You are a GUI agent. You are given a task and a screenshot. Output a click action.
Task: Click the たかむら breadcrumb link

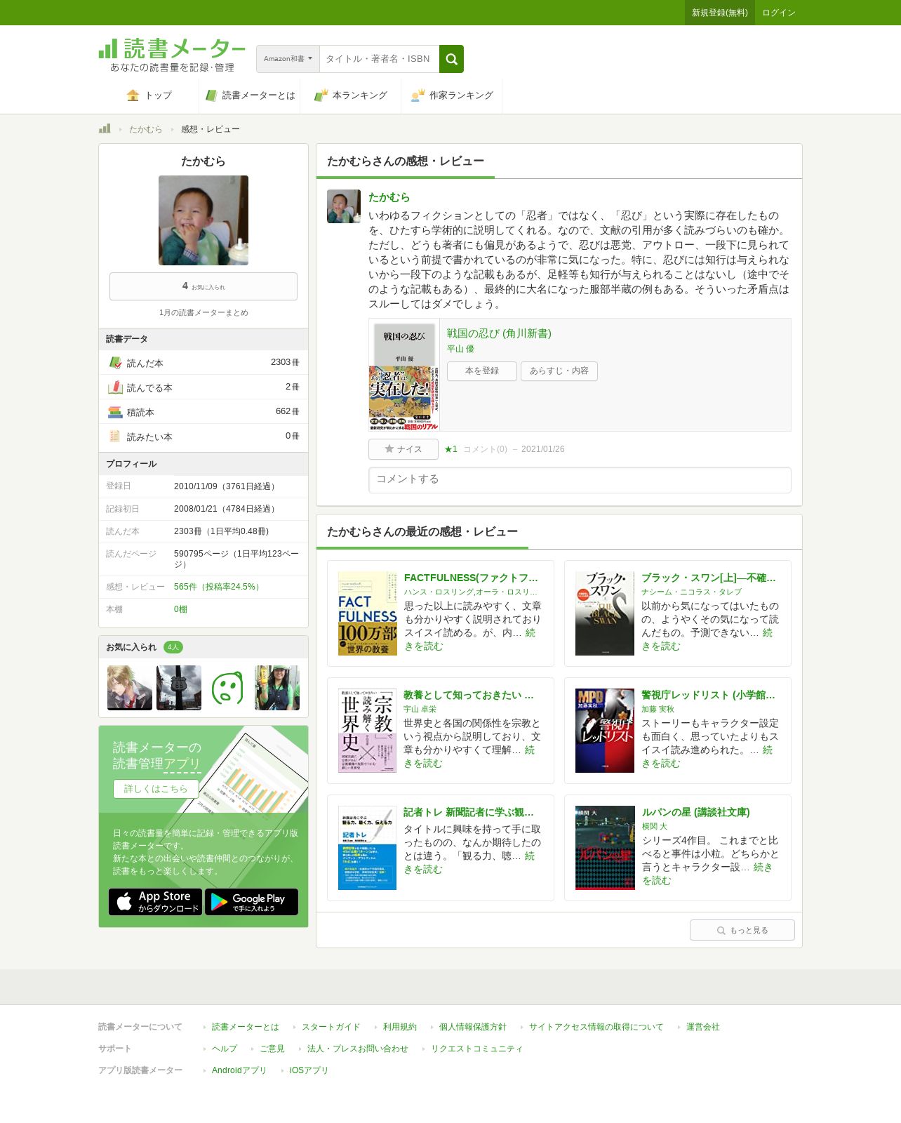145,129
